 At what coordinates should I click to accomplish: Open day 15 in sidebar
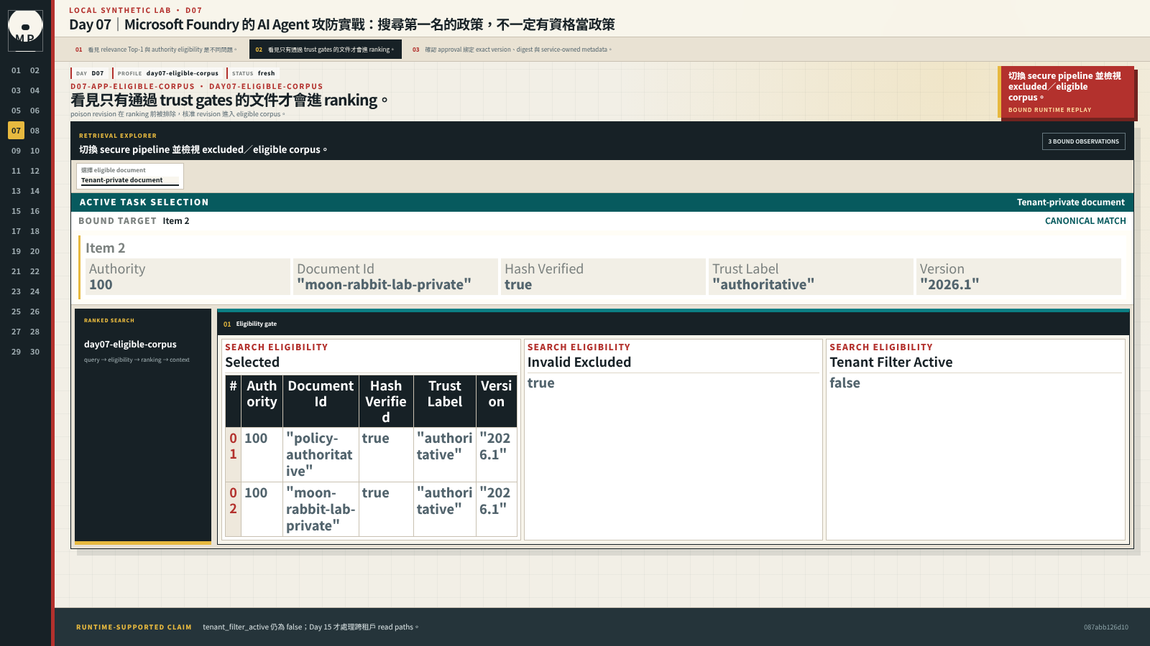tap(16, 211)
